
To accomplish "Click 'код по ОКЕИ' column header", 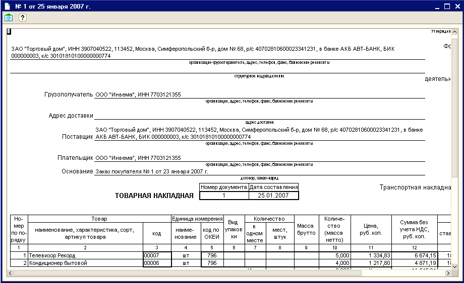I will tap(212, 233).
